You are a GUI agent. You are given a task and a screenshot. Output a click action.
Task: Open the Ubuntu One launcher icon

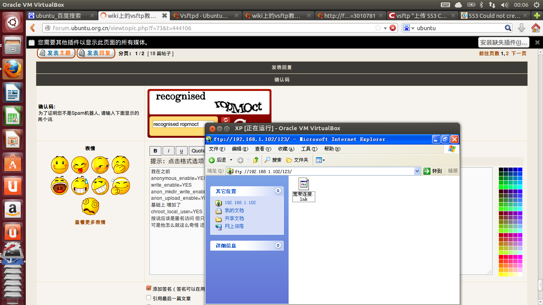[x=13, y=186]
